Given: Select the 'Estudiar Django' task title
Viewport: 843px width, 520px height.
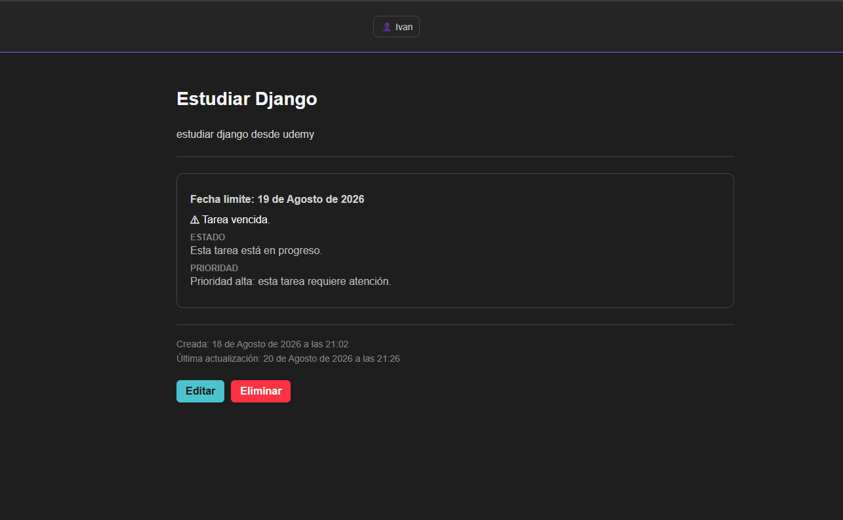Looking at the screenshot, I should click(x=247, y=99).
